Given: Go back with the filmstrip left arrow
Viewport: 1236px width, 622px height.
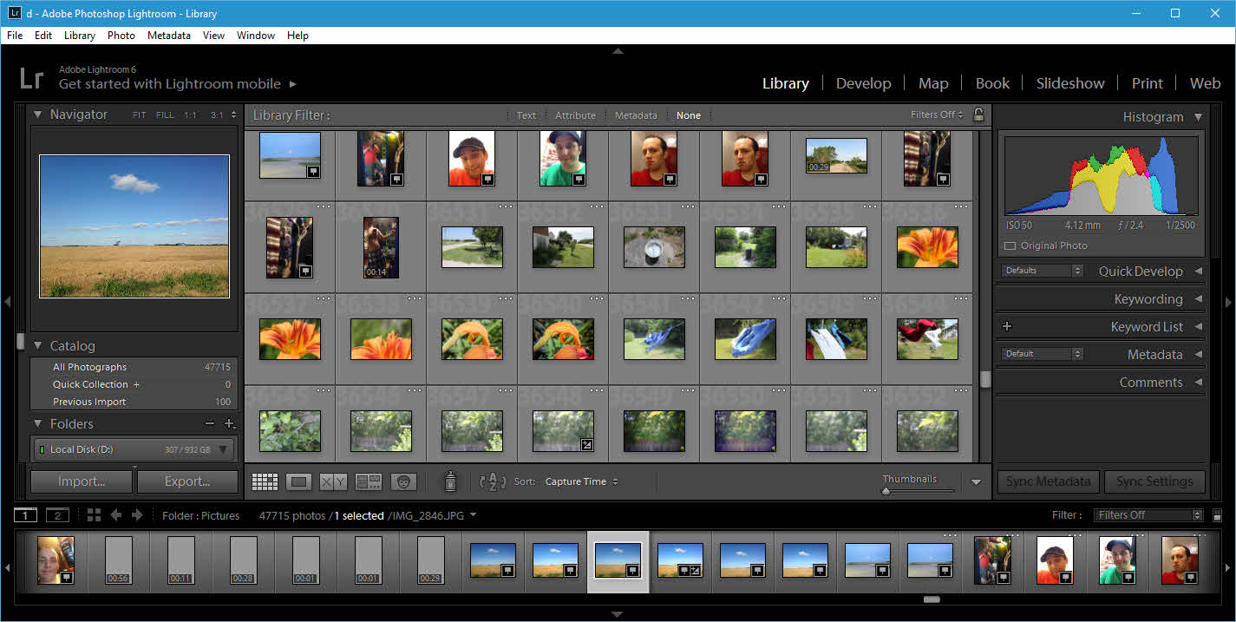Looking at the screenshot, I should (115, 515).
